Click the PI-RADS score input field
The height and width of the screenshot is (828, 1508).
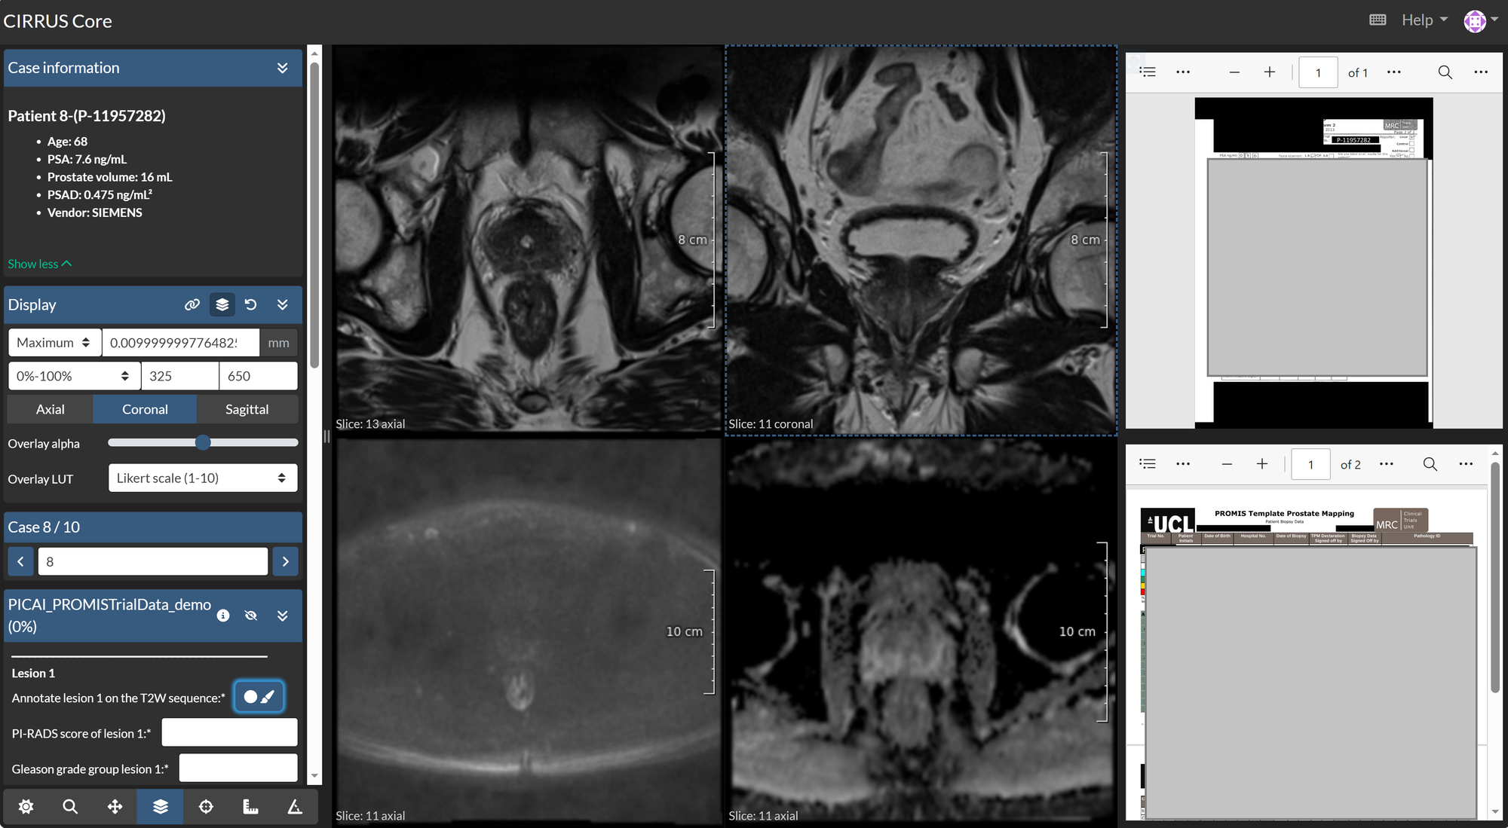229,733
